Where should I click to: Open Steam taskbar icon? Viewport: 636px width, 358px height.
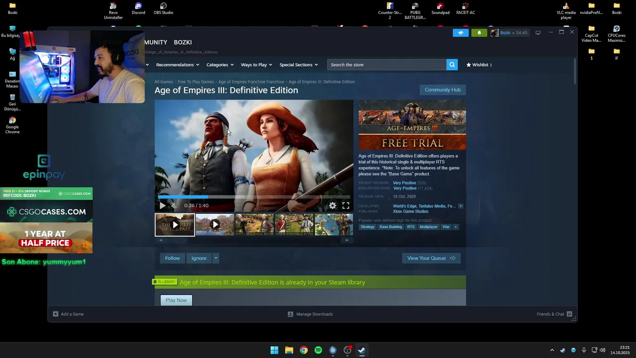362,350
